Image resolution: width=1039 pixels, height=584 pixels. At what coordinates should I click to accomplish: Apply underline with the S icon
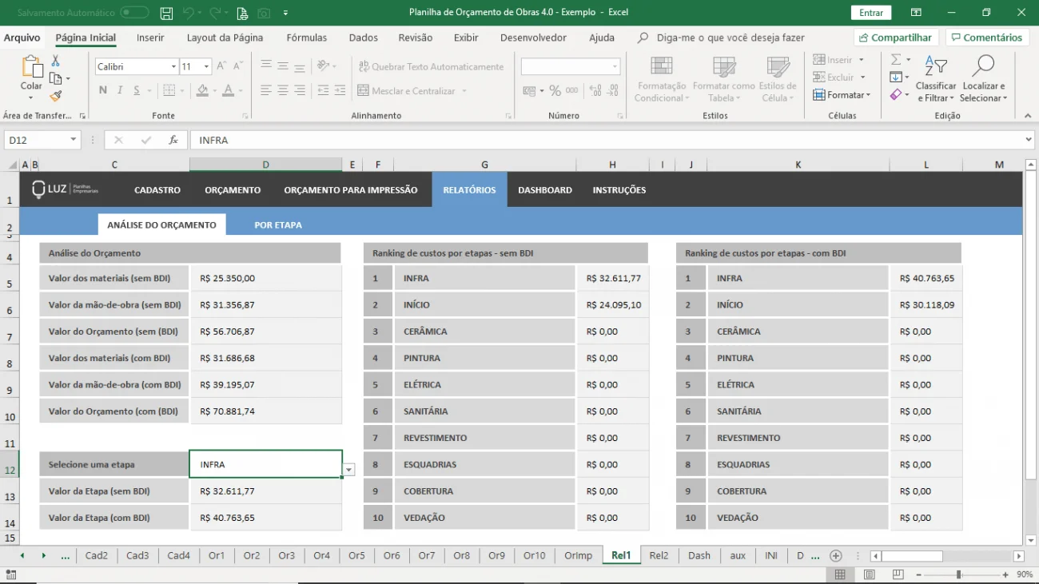tap(137, 90)
